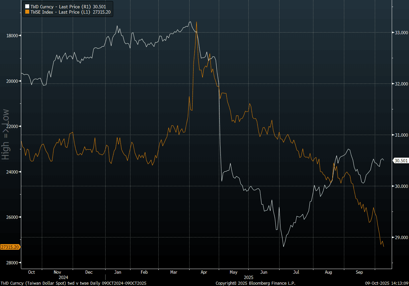Click the 2024 year label
409x286 pixels.
[63, 277]
